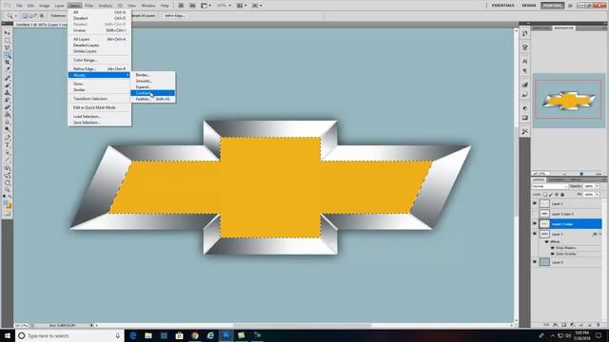The image size is (609, 342).
Task: Click the foreground color swatch in toolbox
Action: point(6,203)
